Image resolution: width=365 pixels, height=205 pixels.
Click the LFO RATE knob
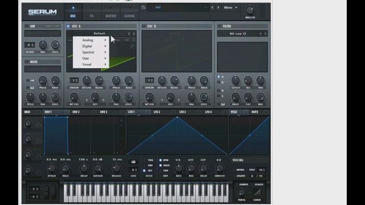(x=179, y=169)
